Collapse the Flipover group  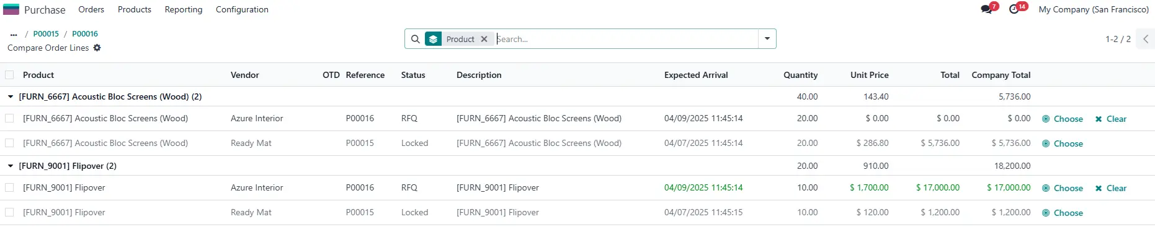[x=11, y=166]
